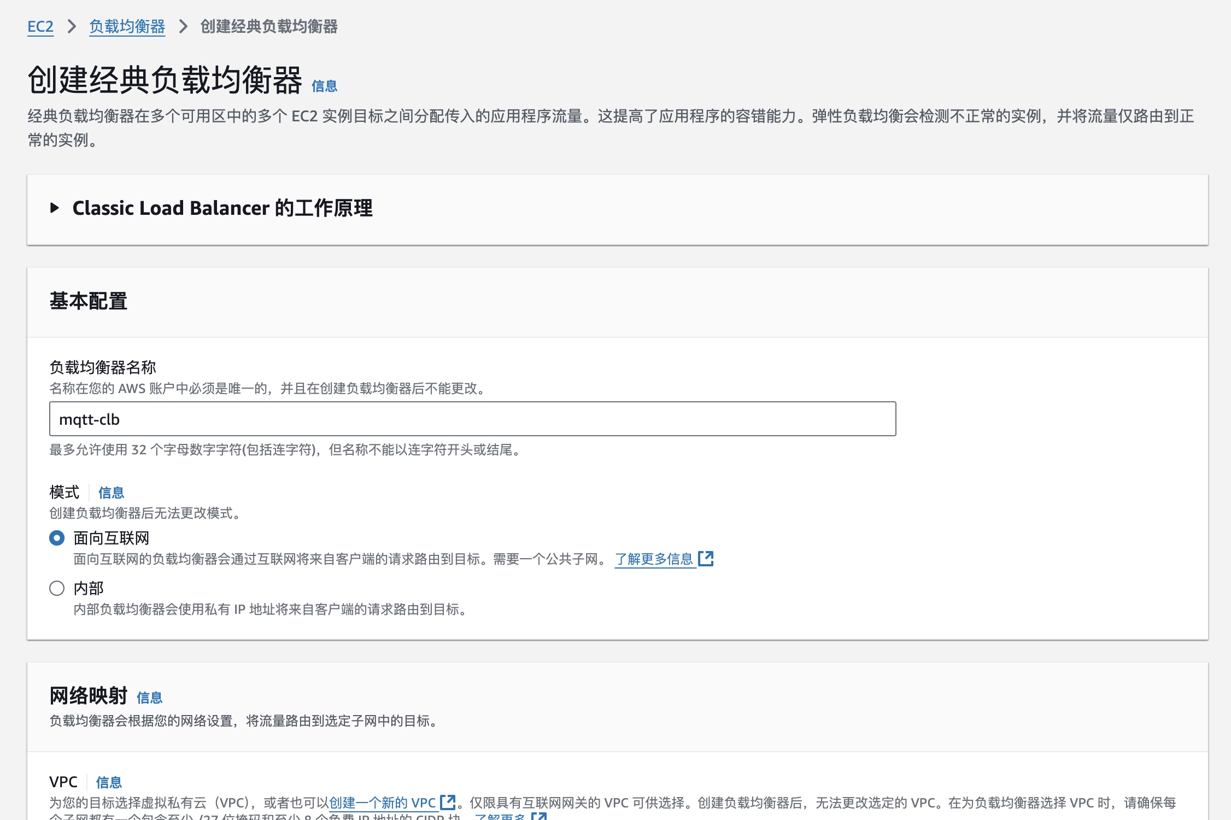This screenshot has width=1231, height=820.
Task: Click the disclosure triangle beside Classic Load Balancer
Action: click(x=55, y=208)
